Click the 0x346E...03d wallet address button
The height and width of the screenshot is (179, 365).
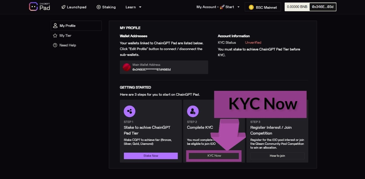pos(323,7)
